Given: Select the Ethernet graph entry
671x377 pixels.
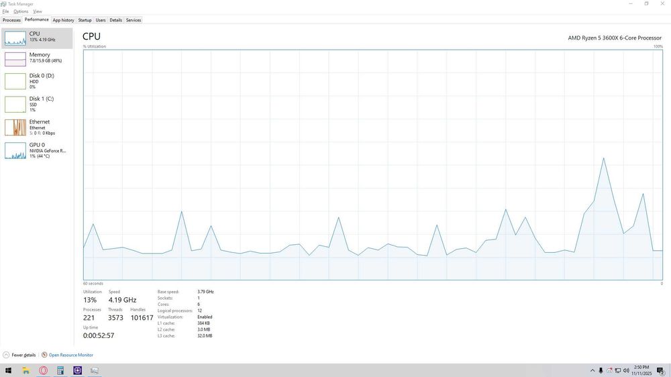Looking at the screenshot, I should click(x=37, y=127).
